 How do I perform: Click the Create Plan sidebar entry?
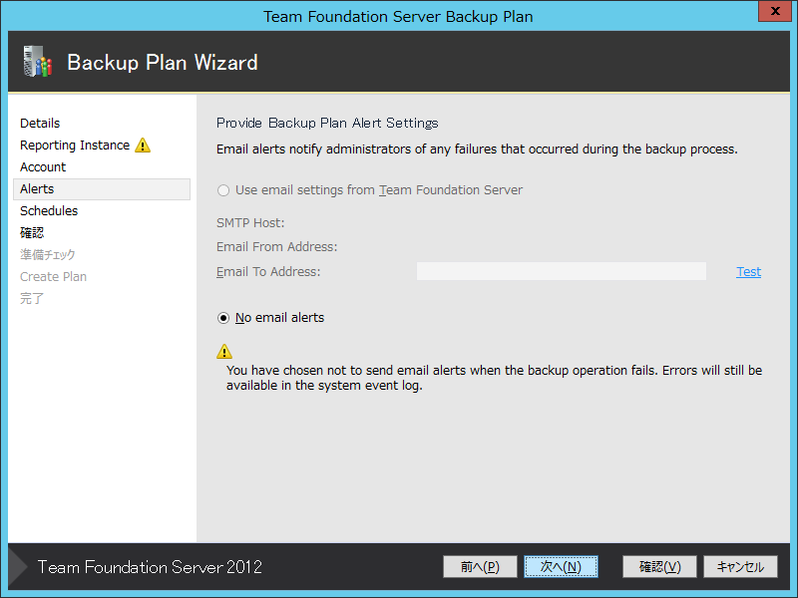[x=53, y=277]
